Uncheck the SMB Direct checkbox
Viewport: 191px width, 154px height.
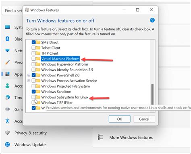click(33, 42)
